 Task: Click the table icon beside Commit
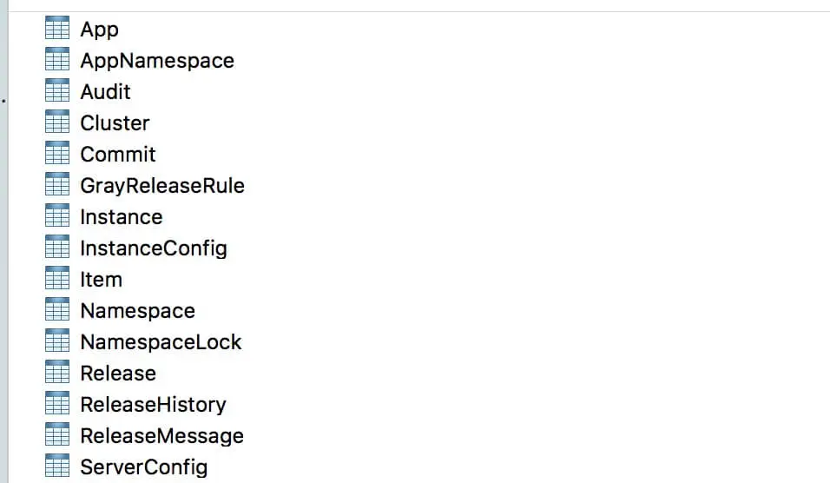point(56,154)
